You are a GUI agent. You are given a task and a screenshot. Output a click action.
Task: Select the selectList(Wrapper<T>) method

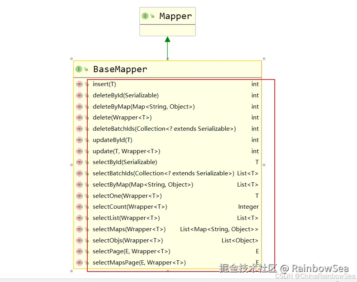pos(127,218)
